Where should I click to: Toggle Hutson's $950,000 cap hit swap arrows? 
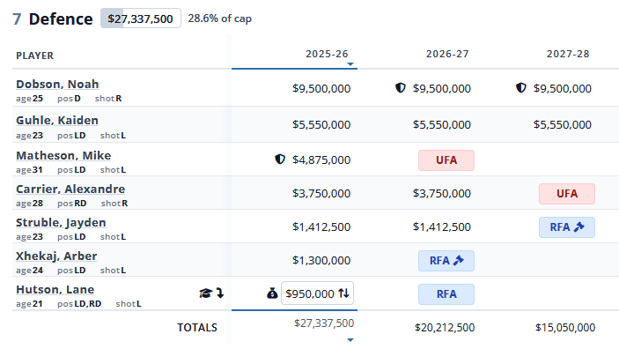point(343,293)
